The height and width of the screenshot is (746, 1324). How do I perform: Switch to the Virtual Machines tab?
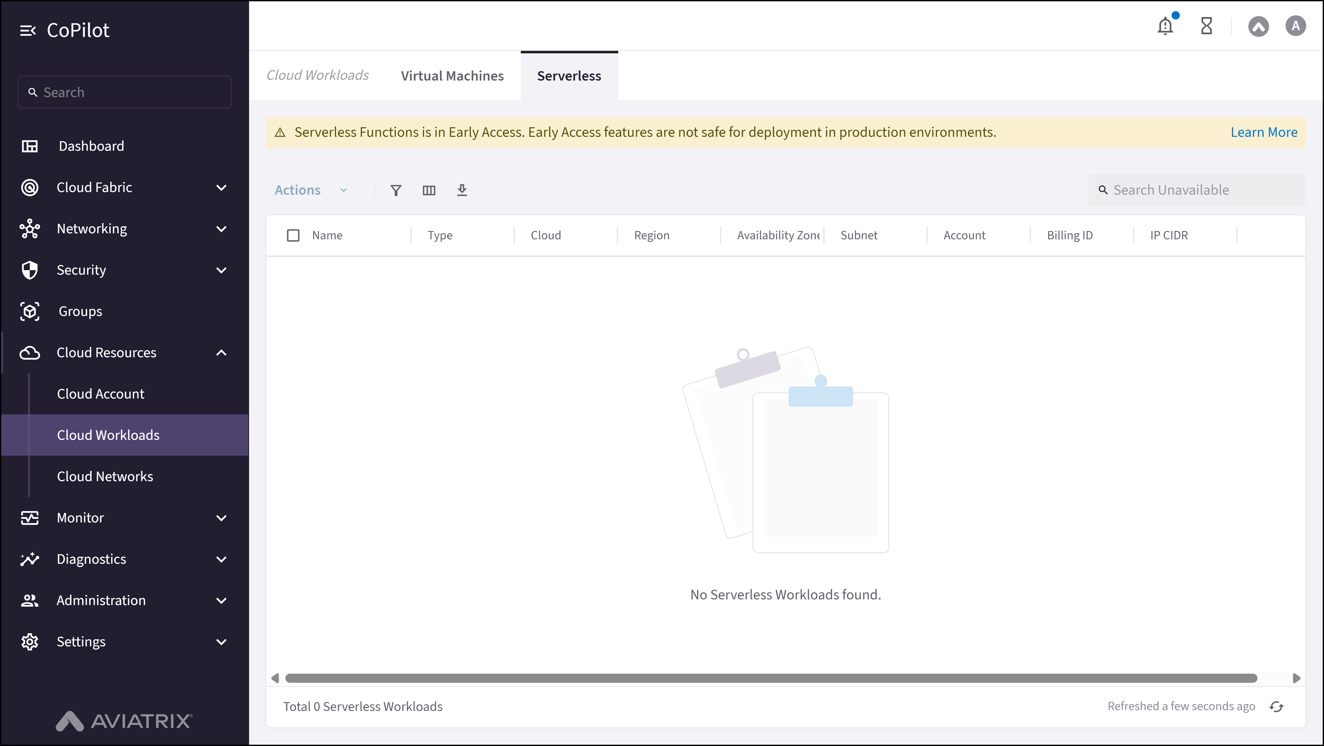click(x=452, y=76)
